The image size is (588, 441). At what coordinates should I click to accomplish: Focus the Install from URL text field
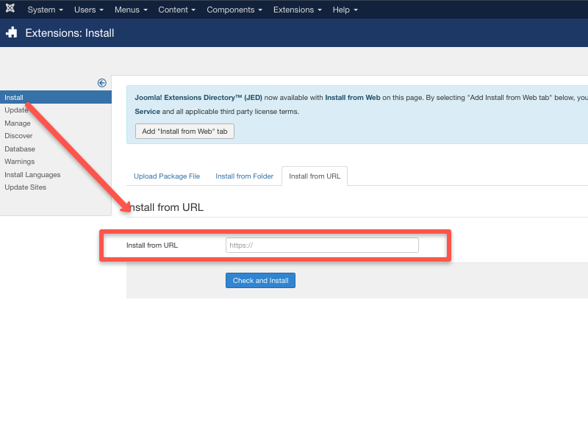[322, 245]
